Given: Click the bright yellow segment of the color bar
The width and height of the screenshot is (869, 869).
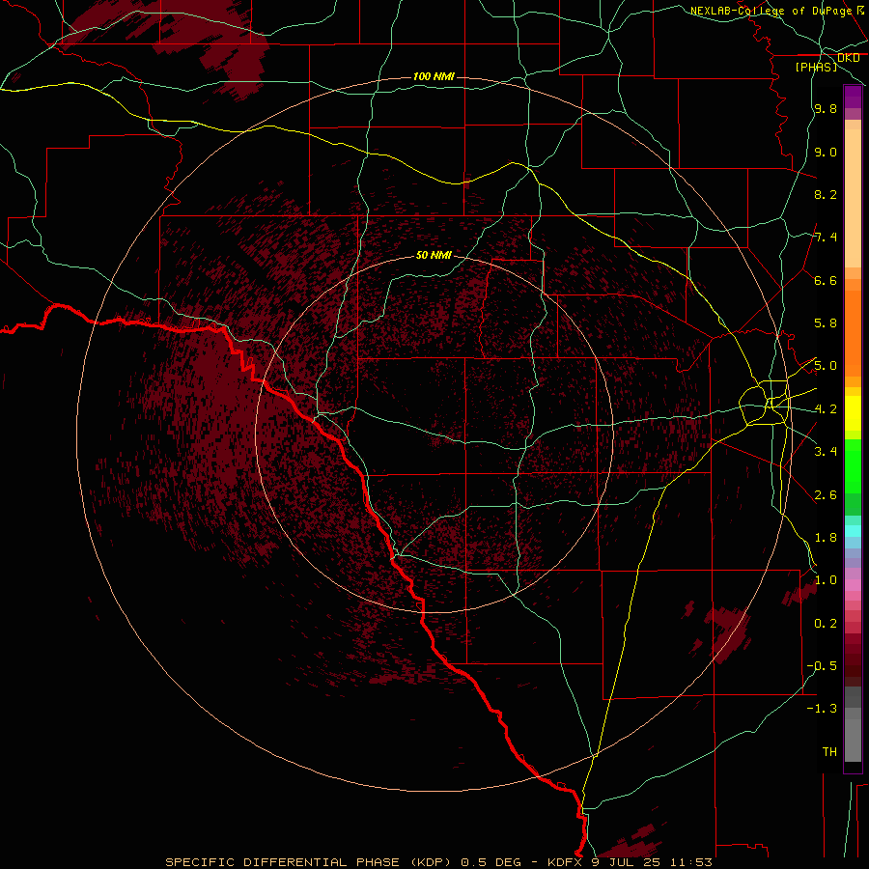Looking at the screenshot, I should tap(853, 413).
